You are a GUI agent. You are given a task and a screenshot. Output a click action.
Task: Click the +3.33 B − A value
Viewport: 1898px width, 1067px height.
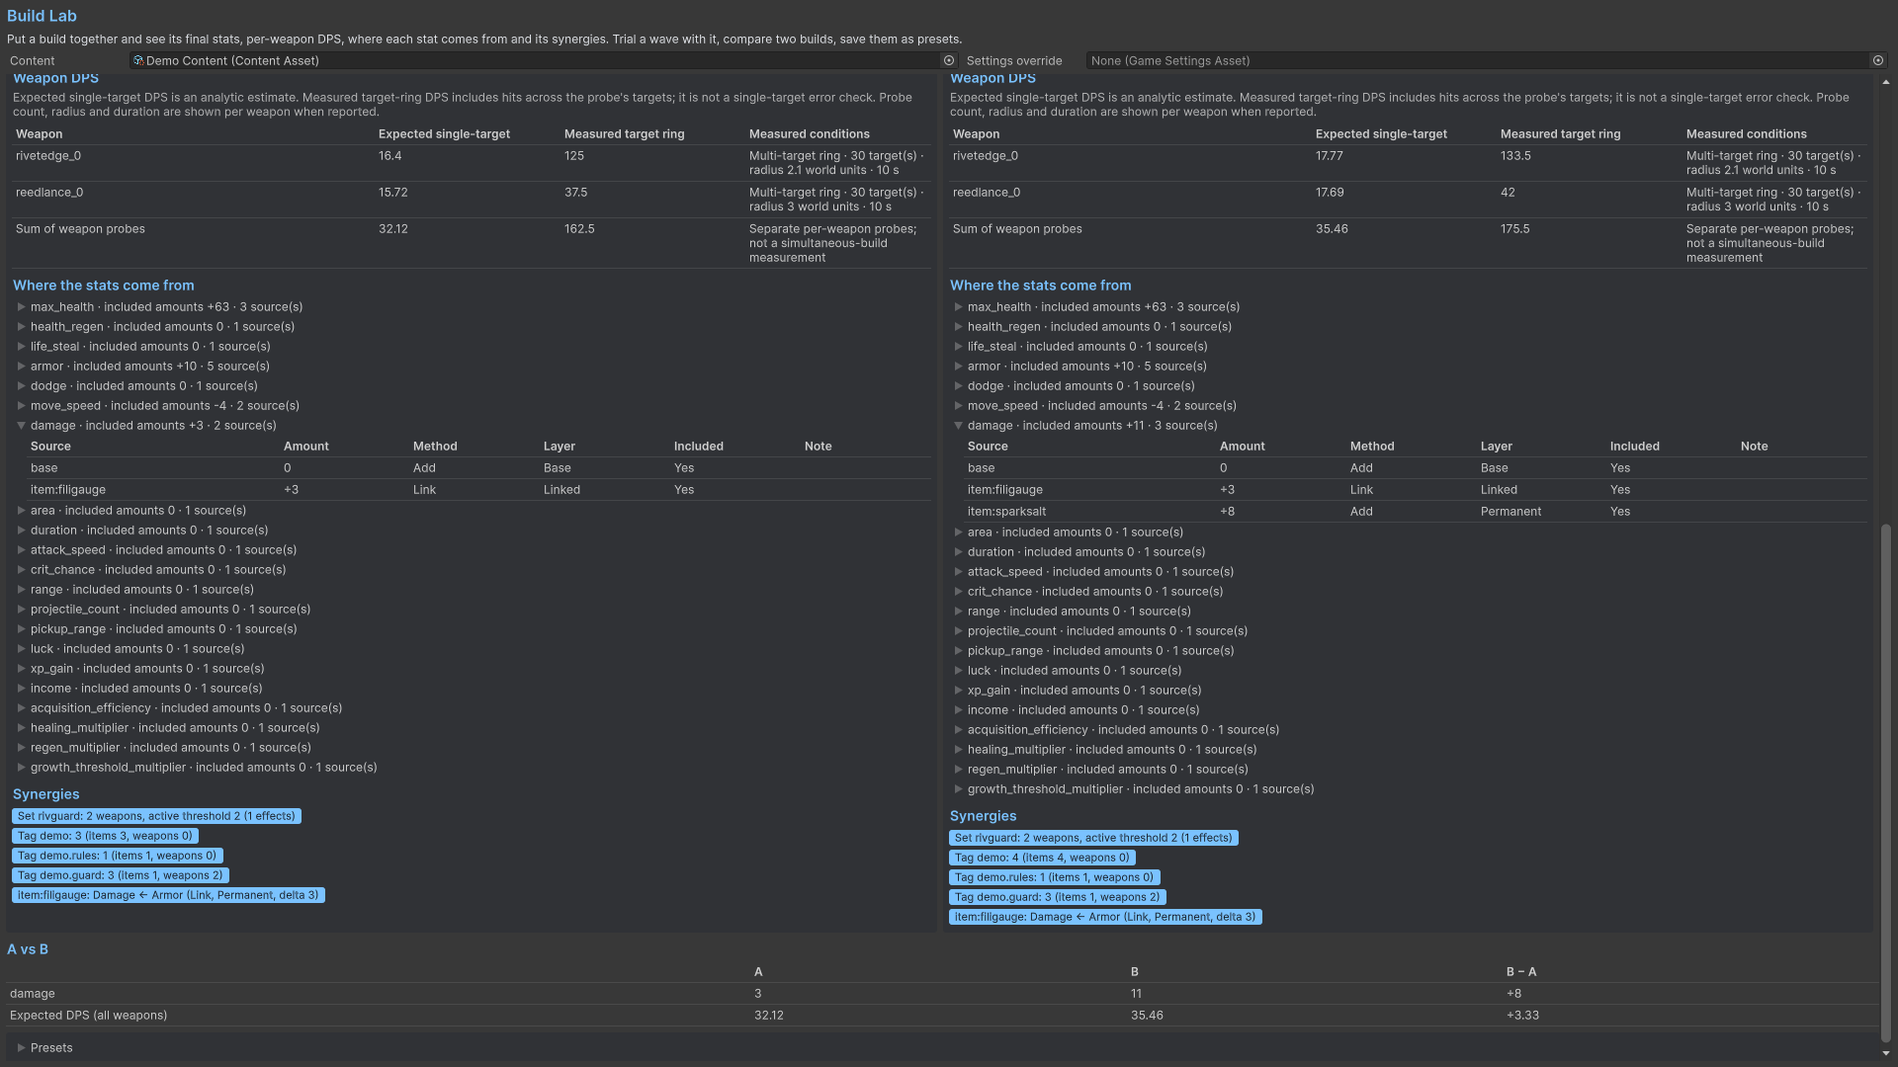[x=1522, y=1016]
